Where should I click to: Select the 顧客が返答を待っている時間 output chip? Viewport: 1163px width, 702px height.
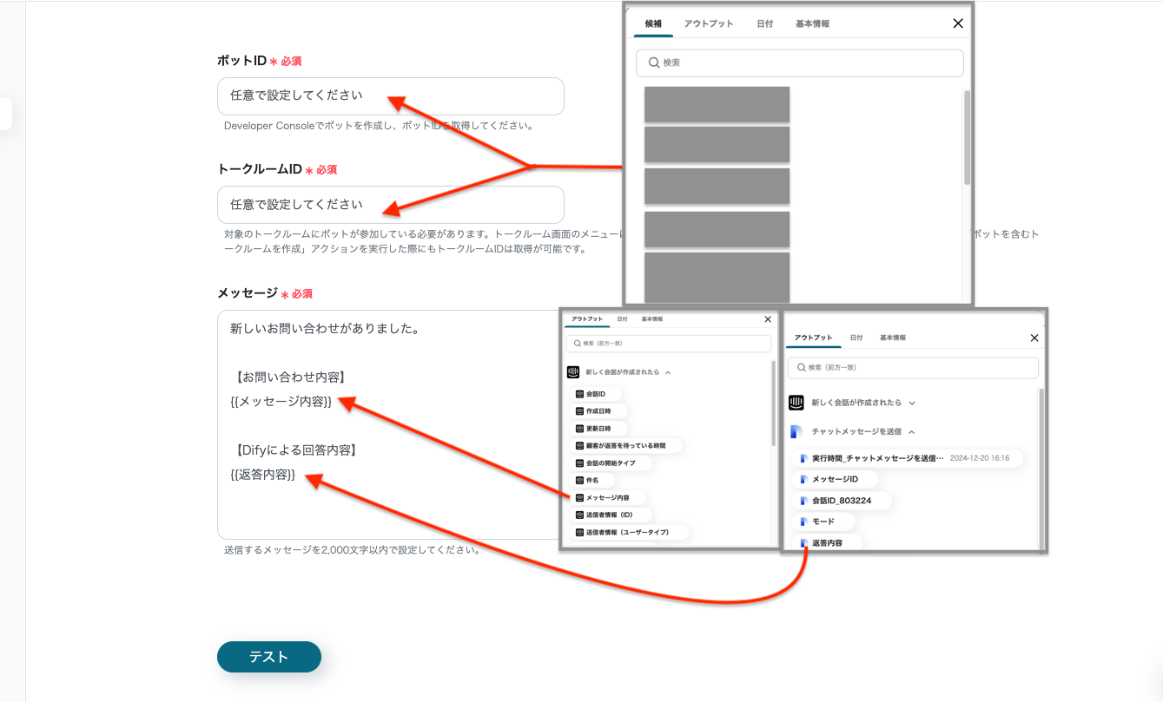coord(625,446)
